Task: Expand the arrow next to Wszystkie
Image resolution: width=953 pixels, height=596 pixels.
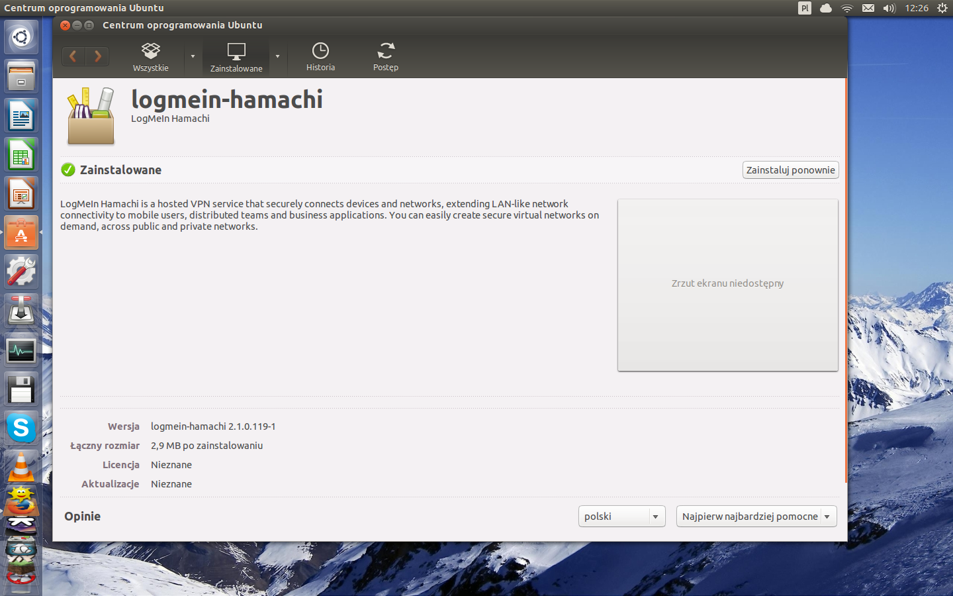Action: [193, 56]
